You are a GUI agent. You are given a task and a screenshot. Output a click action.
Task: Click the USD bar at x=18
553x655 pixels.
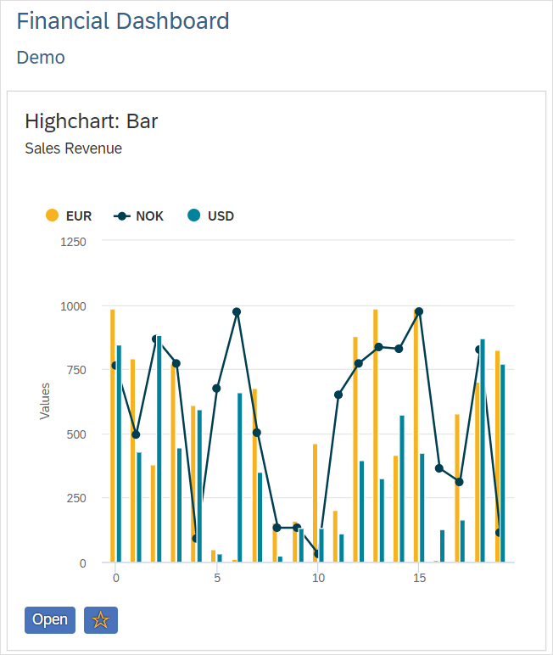coord(483,451)
